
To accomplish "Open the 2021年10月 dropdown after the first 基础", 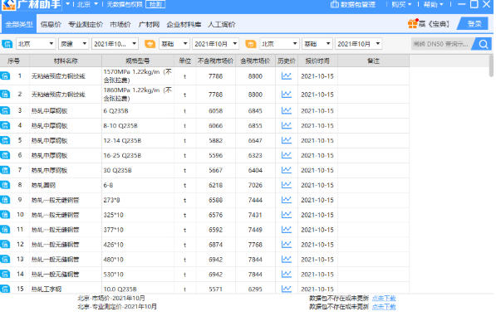I will (215, 44).
